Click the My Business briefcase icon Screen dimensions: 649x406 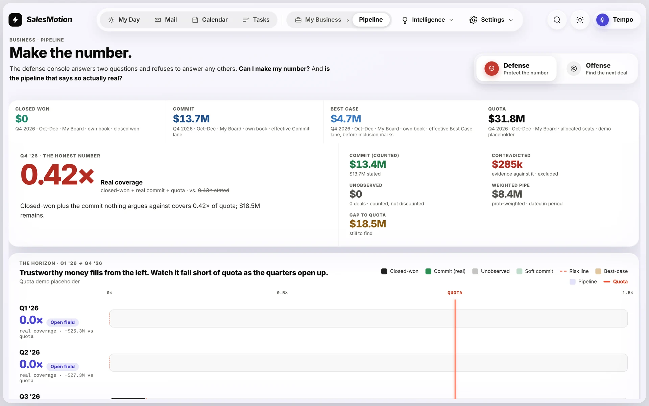(298, 20)
